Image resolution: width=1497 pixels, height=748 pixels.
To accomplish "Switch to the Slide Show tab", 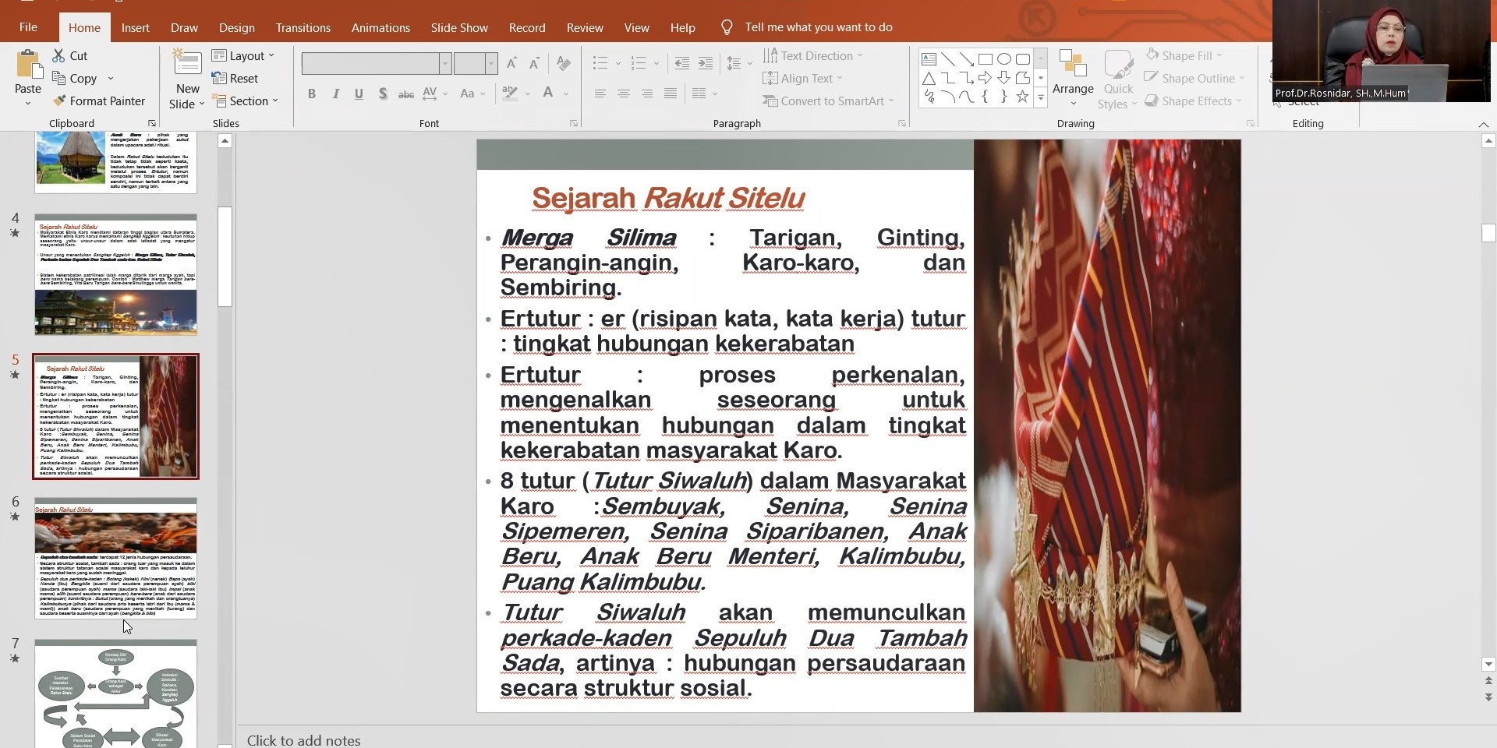I will tap(459, 27).
